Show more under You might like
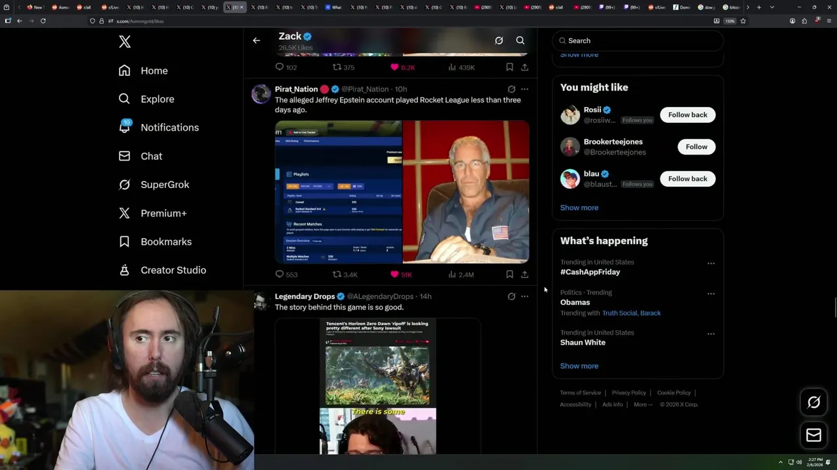Viewport: 837px width, 470px height. 579,208
